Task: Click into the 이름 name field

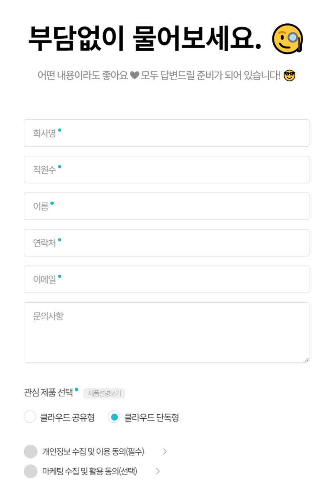Action: 166,206
